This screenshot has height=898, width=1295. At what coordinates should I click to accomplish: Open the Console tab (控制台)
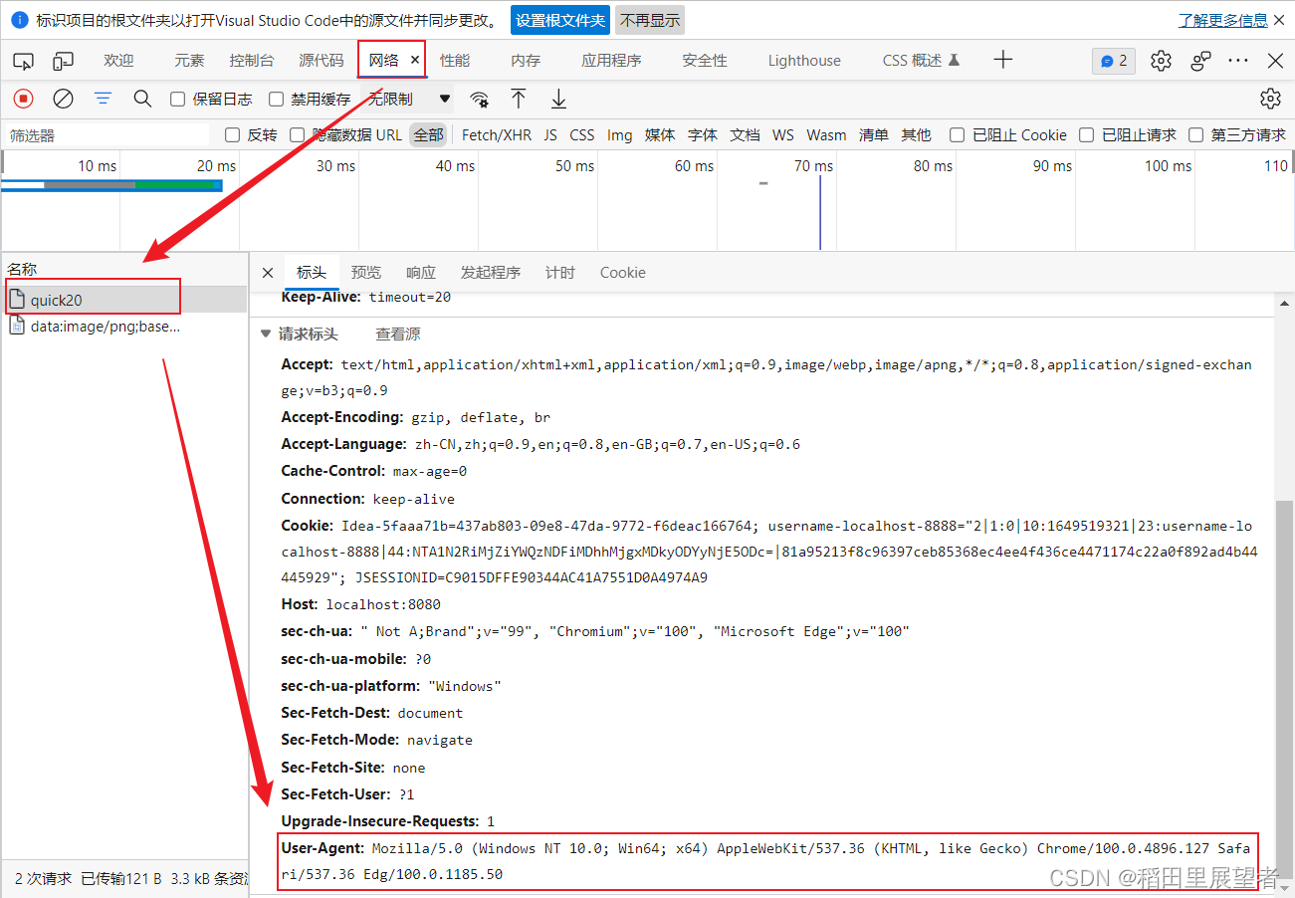coord(252,61)
